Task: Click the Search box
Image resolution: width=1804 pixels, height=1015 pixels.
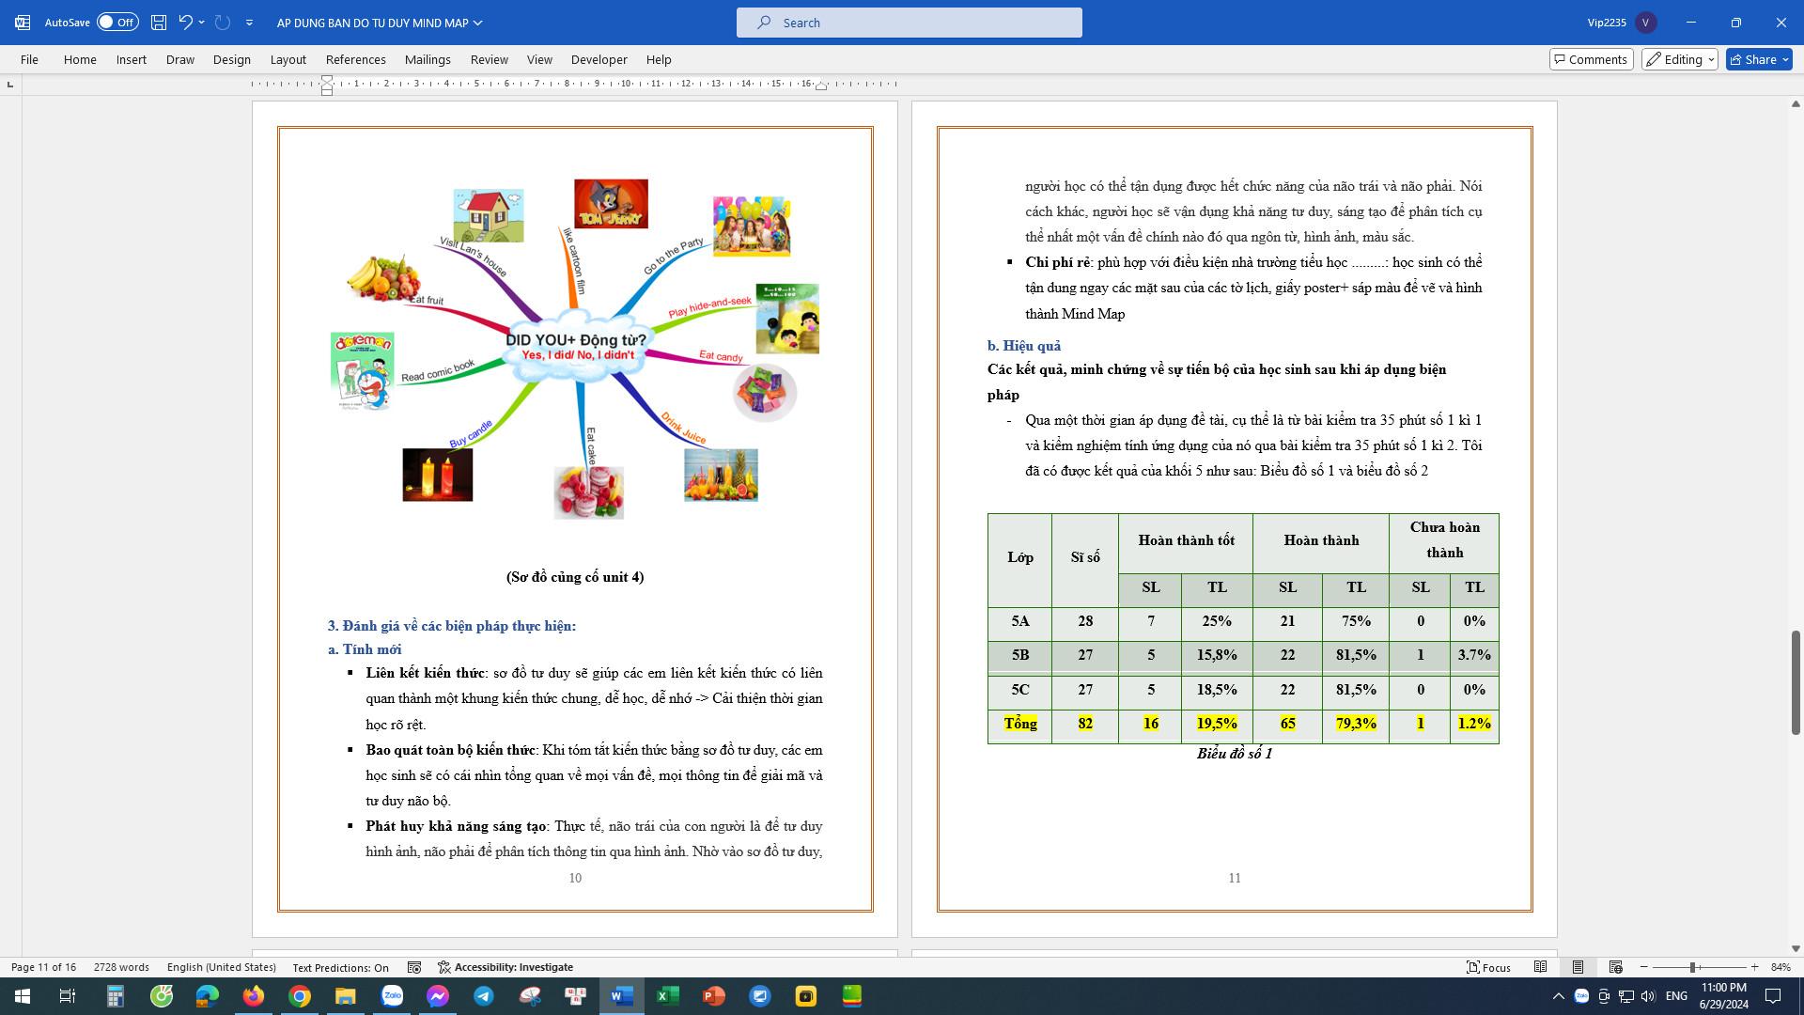Action: click(909, 23)
